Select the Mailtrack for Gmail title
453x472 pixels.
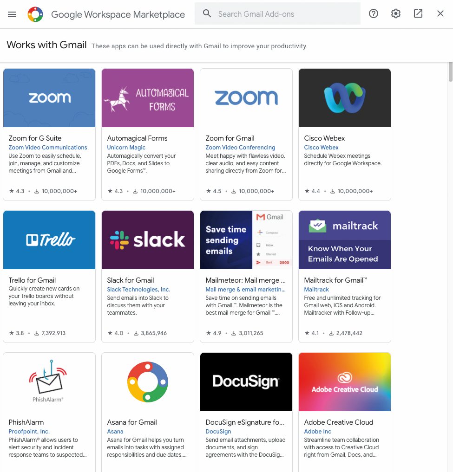coord(335,280)
